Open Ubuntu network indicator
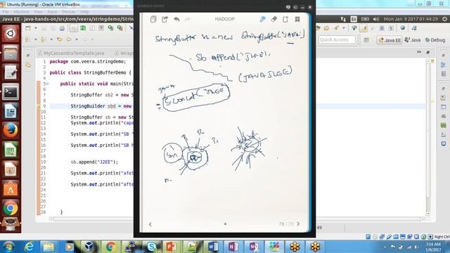450x253 pixels. click(343, 19)
